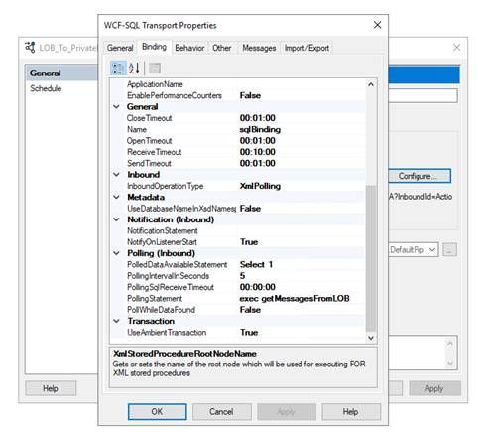Click scroll down arrow of background description box
This screenshot has height=438, width=478.
[x=450, y=364]
